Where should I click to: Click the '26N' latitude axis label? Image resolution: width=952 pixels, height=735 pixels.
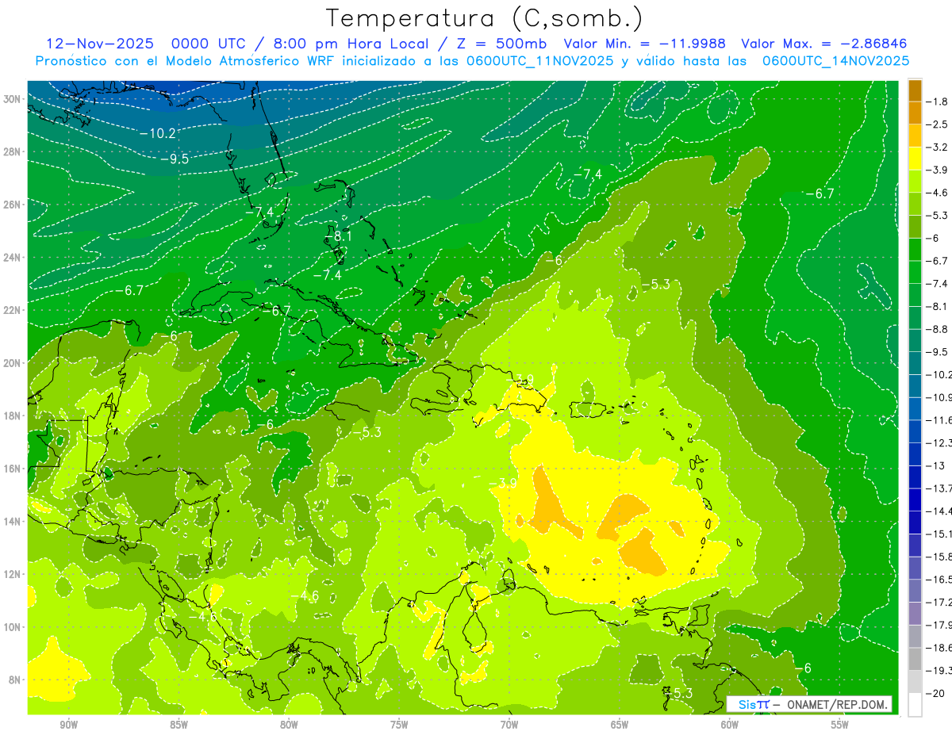13,205
